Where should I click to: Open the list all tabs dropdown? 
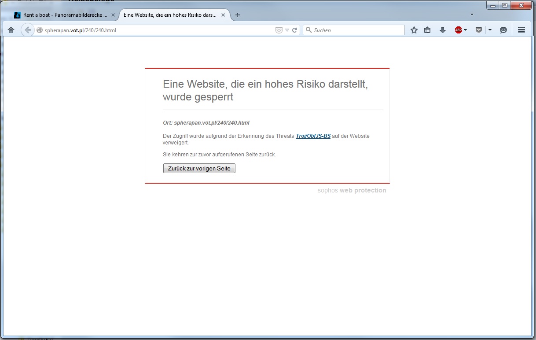click(x=472, y=15)
